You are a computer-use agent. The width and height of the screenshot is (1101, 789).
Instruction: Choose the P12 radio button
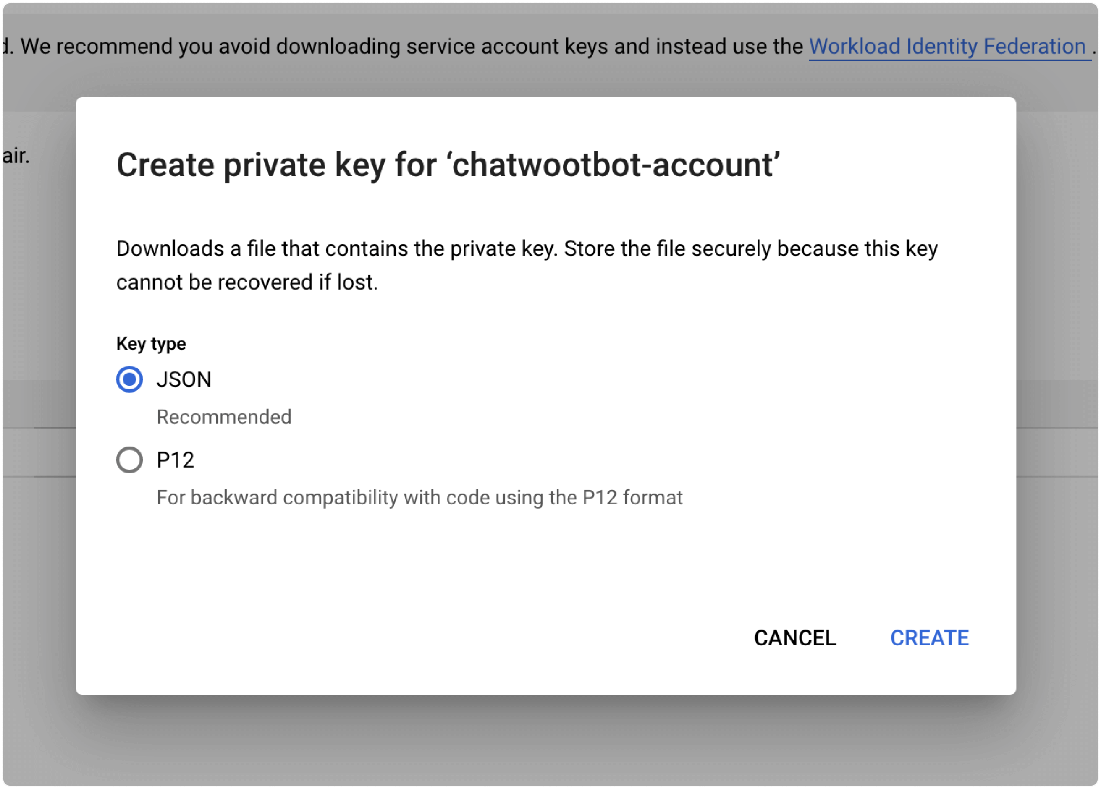[x=129, y=460]
